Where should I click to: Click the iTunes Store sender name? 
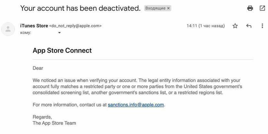pos(34,26)
